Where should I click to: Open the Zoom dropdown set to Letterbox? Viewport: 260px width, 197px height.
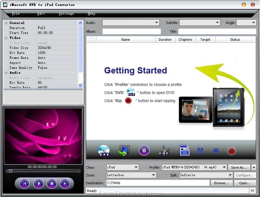tap(153, 175)
